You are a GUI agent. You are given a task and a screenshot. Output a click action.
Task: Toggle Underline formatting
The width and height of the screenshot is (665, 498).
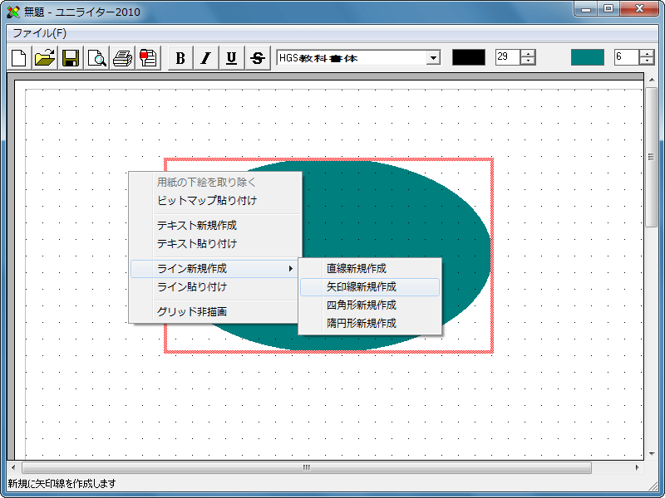coord(232,58)
